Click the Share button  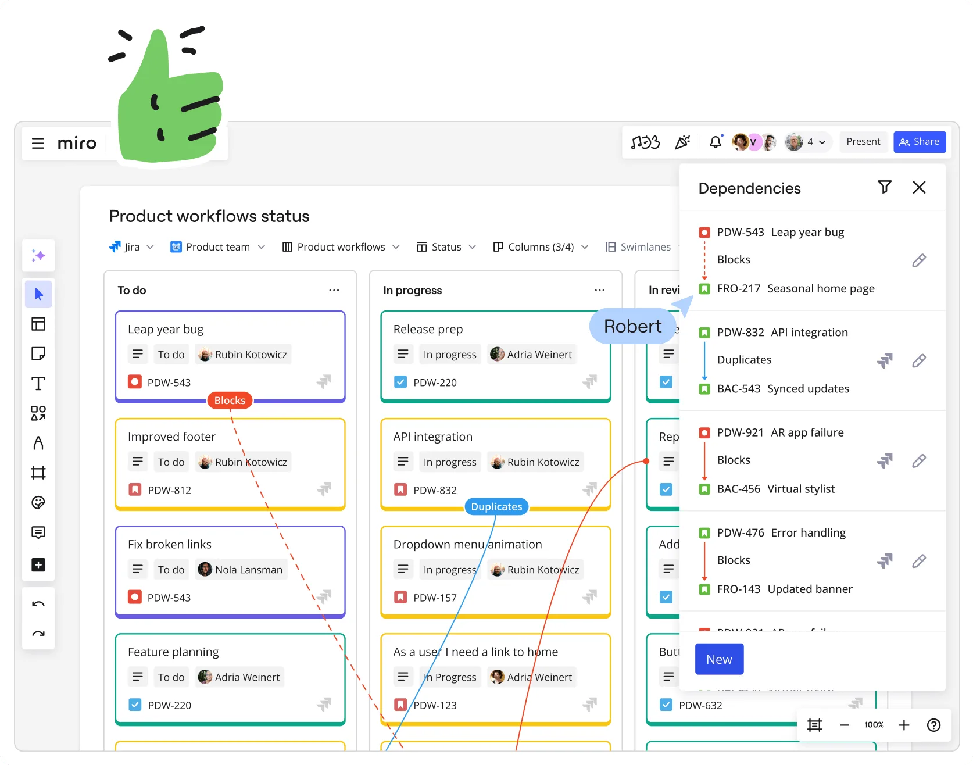click(x=920, y=142)
